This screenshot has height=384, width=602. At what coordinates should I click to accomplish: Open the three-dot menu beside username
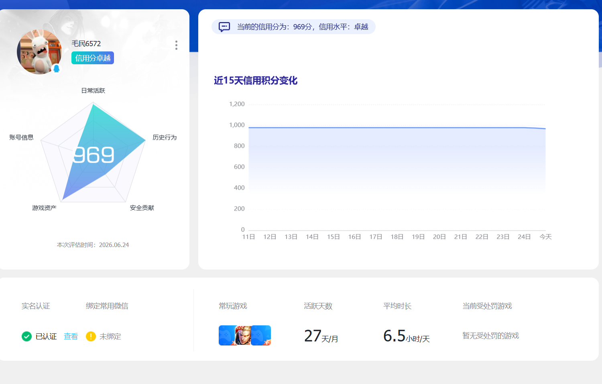pyautogui.click(x=176, y=45)
